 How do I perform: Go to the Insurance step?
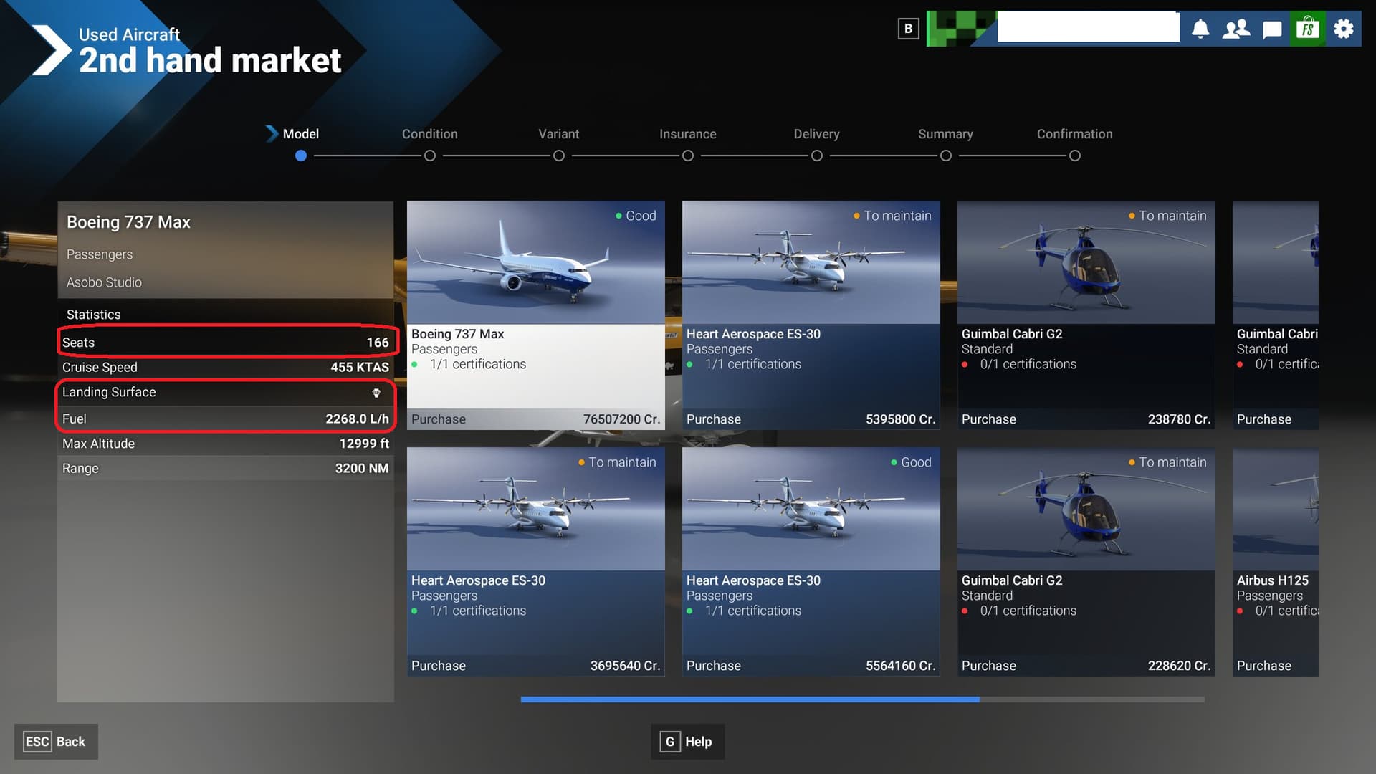tap(687, 134)
